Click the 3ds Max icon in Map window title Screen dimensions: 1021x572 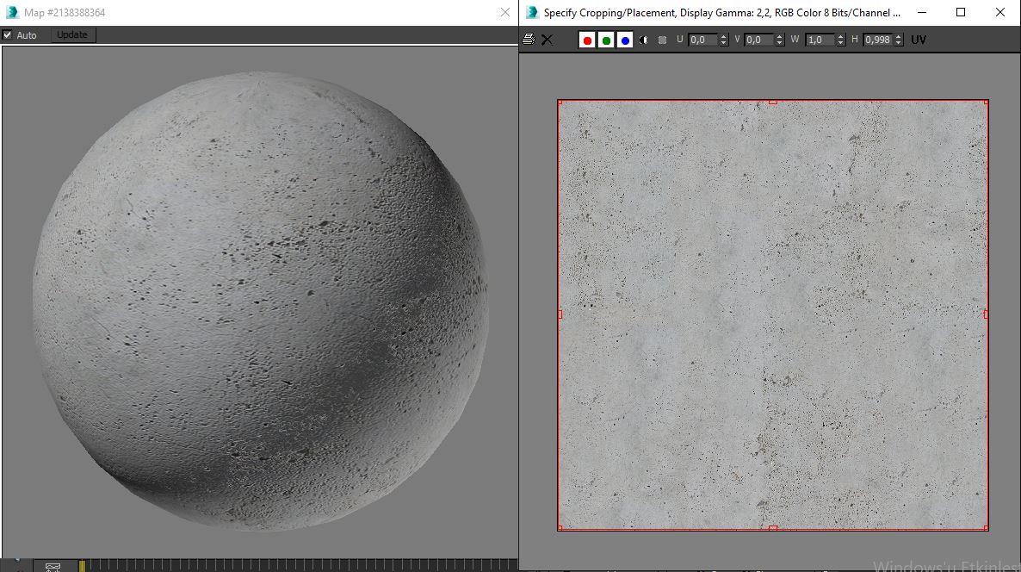click(12, 13)
